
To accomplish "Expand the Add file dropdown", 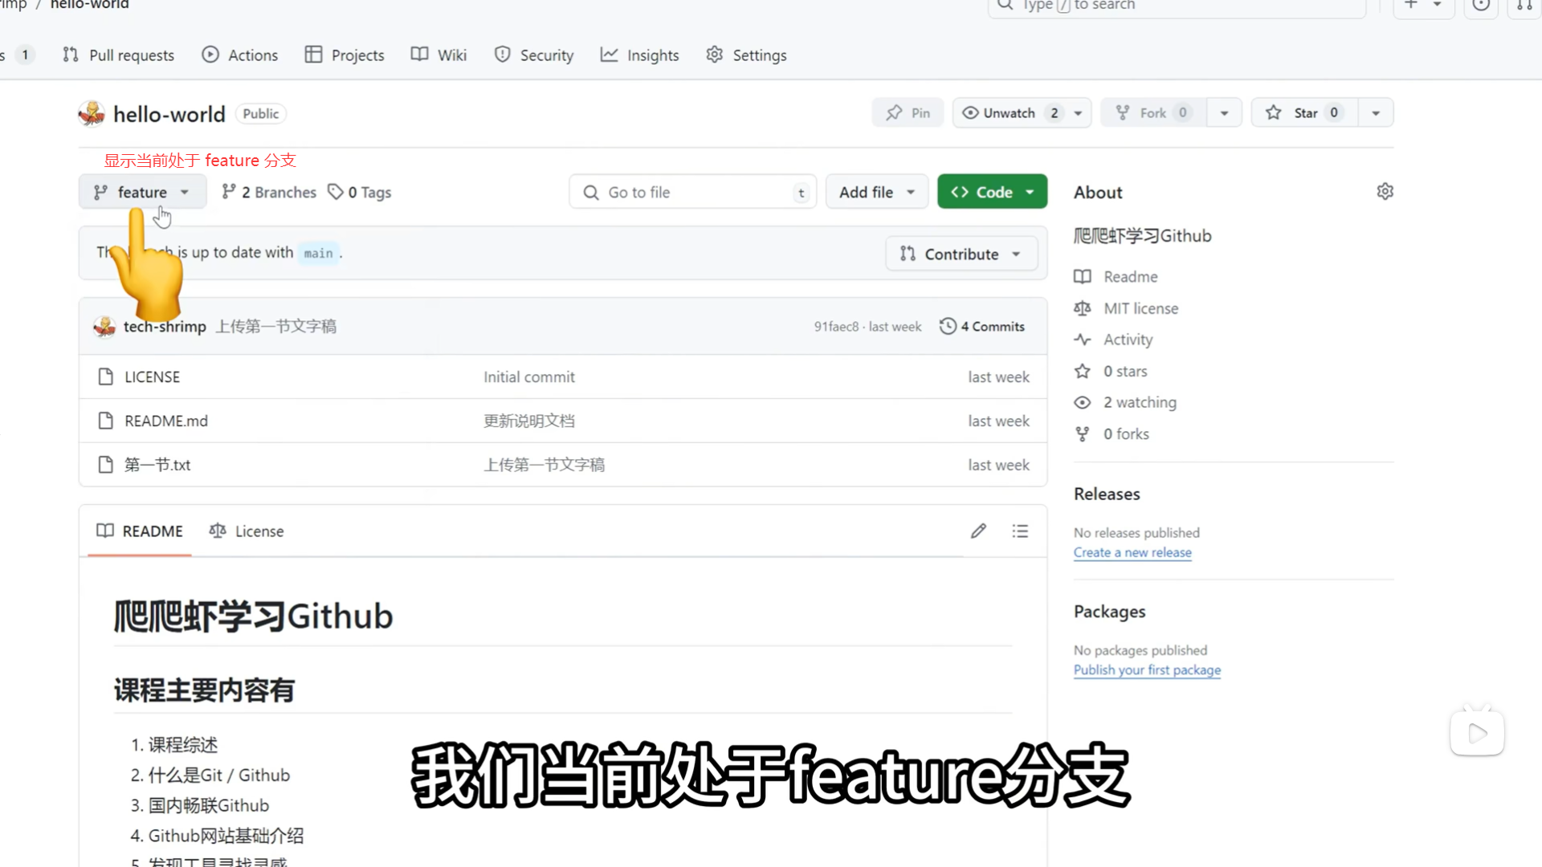I will (876, 192).
